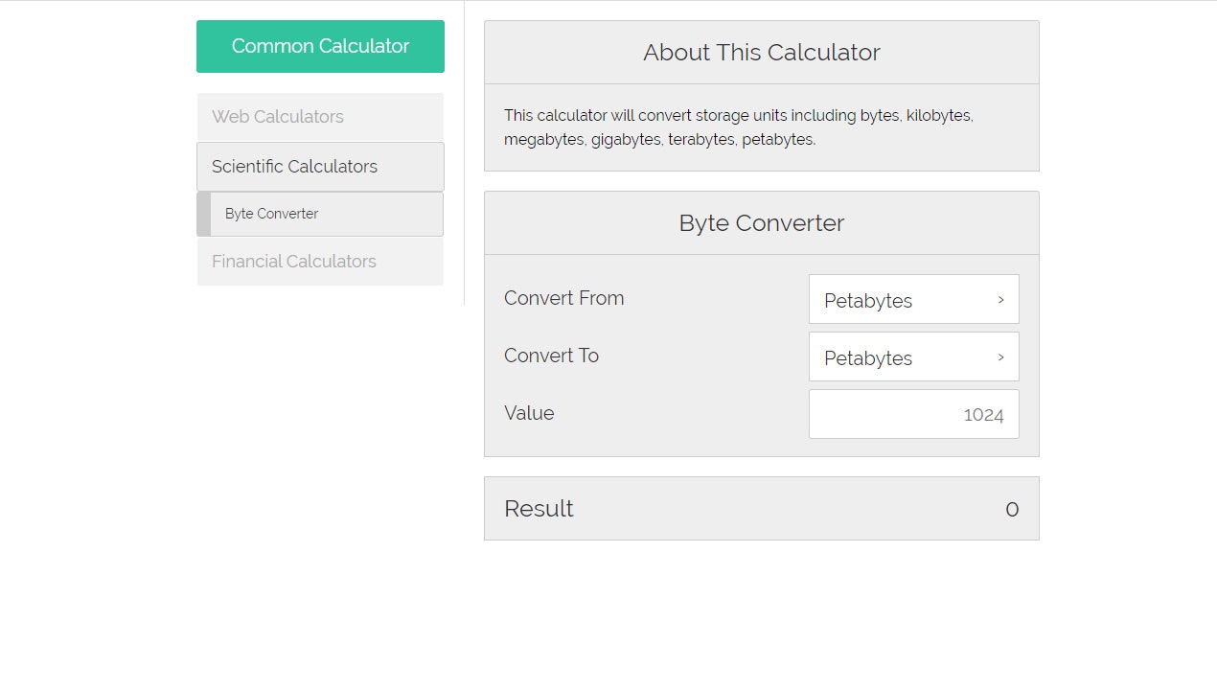Click the Convert From label
The height and width of the screenshot is (690, 1217).
pyautogui.click(x=563, y=298)
